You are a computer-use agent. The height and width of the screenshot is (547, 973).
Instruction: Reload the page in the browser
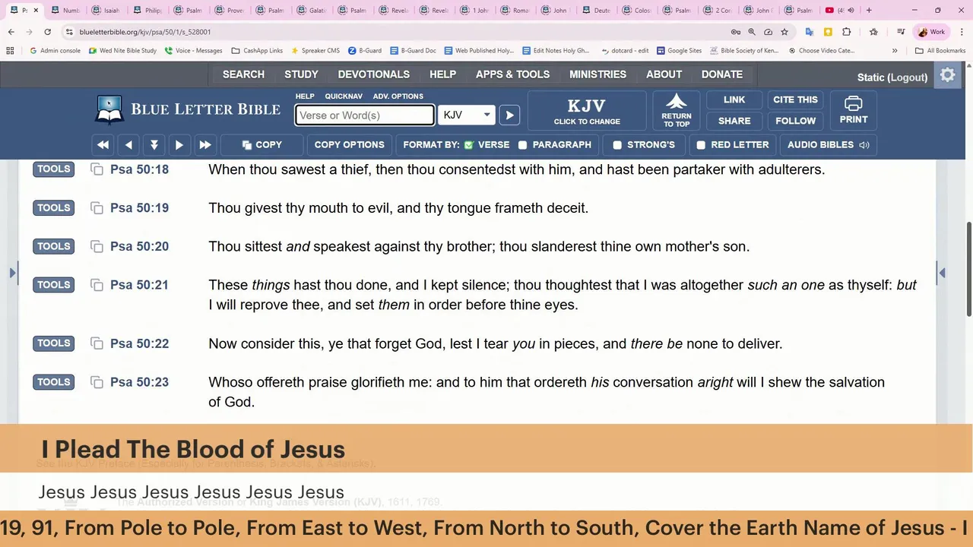pos(47,32)
